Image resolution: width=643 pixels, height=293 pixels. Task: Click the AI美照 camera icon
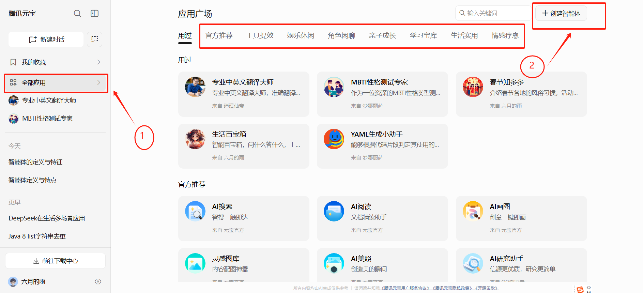[334, 263]
